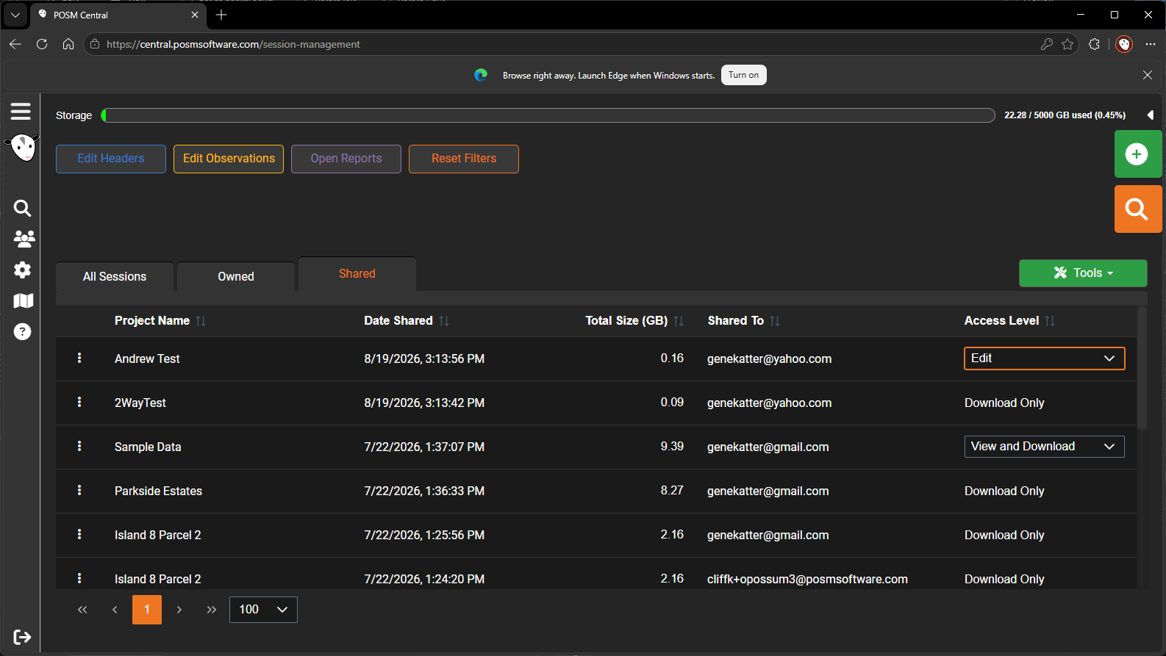Open the help question mark icon
1166x656 pixels.
pos(23,331)
